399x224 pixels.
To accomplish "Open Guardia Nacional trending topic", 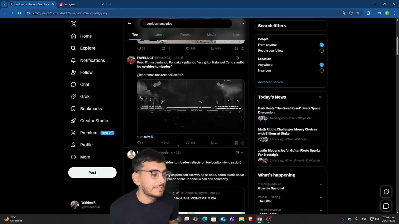I will (271, 188).
